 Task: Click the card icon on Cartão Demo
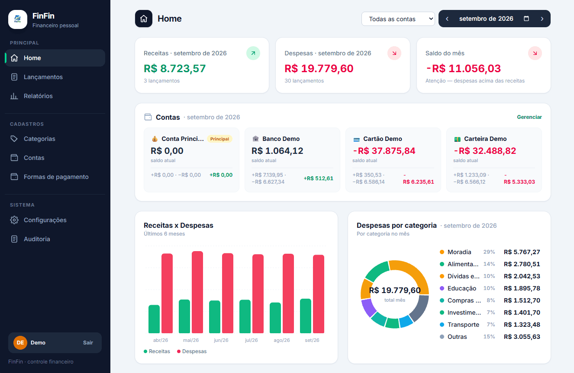(356, 139)
